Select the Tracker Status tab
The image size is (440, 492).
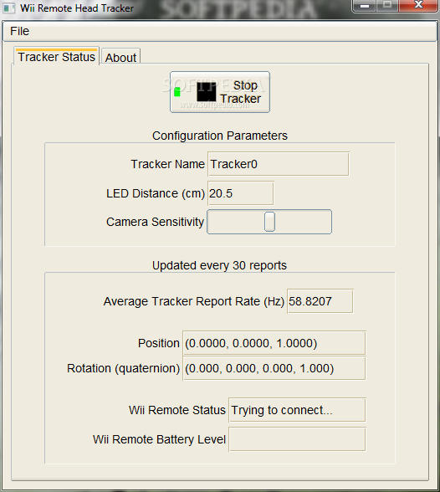(x=56, y=57)
